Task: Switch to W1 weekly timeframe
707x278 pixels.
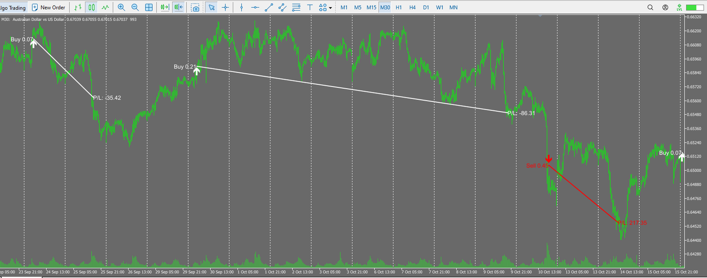Action: [440, 8]
